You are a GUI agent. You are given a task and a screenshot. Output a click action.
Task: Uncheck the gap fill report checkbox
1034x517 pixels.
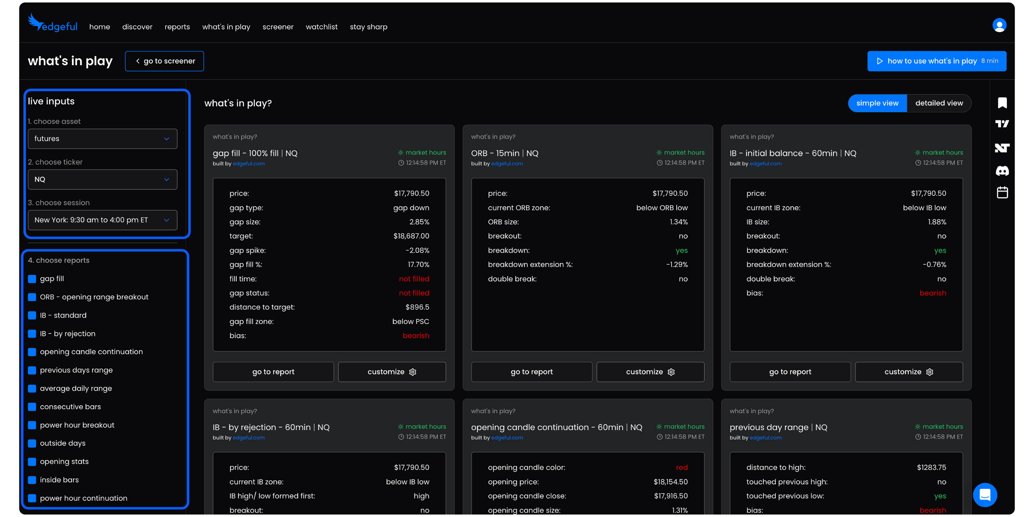click(x=32, y=279)
